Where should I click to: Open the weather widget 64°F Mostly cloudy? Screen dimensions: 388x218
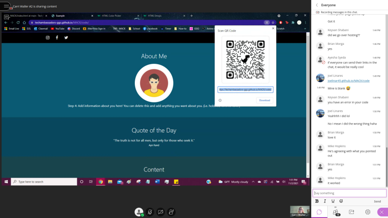tap(233, 182)
